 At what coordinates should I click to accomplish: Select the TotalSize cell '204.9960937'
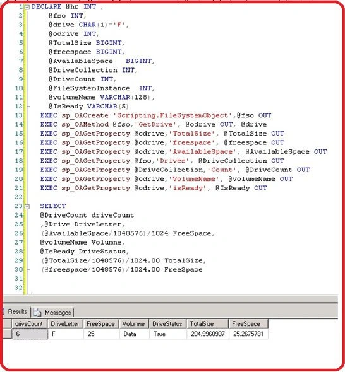coord(208,334)
